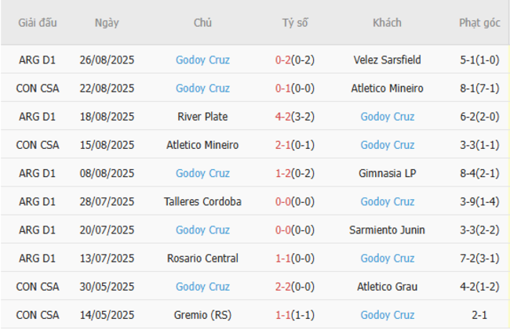Open the Atletico Grau team link
Viewport: 510px width, 333px height.
[x=387, y=286]
